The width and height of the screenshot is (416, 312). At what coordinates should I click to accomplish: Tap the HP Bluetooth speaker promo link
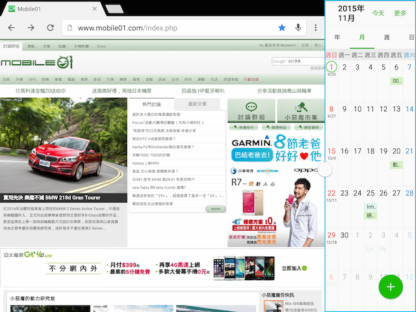point(203,91)
